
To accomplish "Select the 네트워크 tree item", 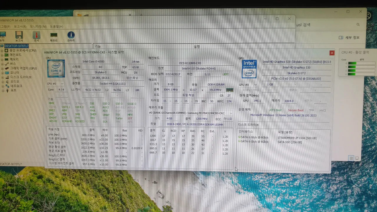I will click(16, 86).
